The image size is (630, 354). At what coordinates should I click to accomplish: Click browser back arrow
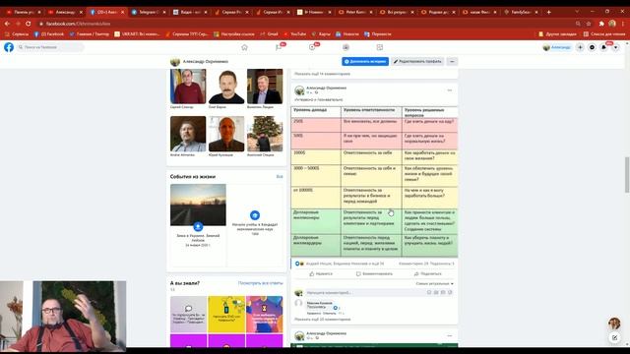tap(7, 24)
